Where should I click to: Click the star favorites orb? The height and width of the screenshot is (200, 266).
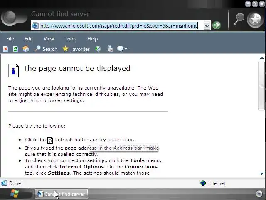[x=255, y=20]
